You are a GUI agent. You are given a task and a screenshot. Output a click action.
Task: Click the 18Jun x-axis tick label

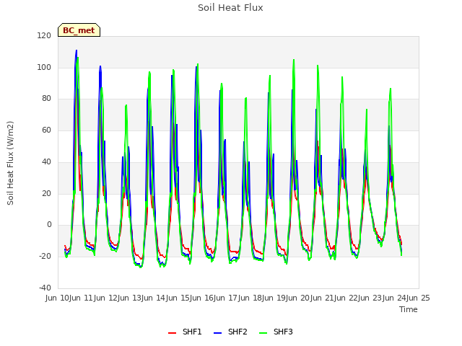263,298
